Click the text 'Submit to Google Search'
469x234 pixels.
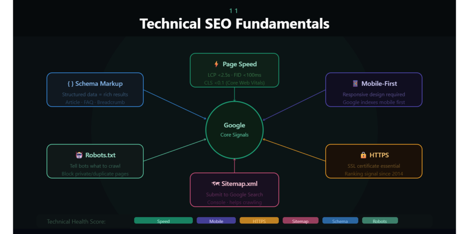234,195
